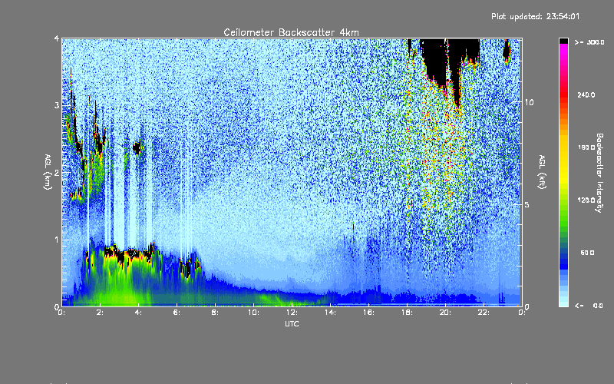Click the '22:' tick on UTC axis
This screenshot has width=614, height=384.
click(484, 313)
